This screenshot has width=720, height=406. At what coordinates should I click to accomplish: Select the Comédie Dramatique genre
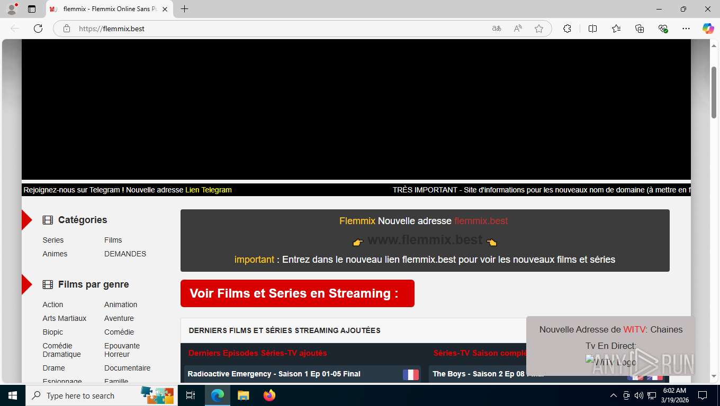pyautogui.click(x=62, y=350)
